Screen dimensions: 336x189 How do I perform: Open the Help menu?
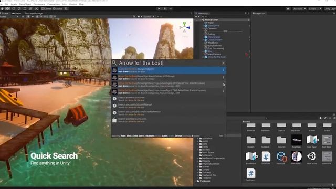click(x=81, y=4)
